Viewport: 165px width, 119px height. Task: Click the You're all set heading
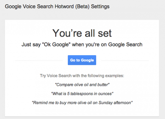[82, 33]
